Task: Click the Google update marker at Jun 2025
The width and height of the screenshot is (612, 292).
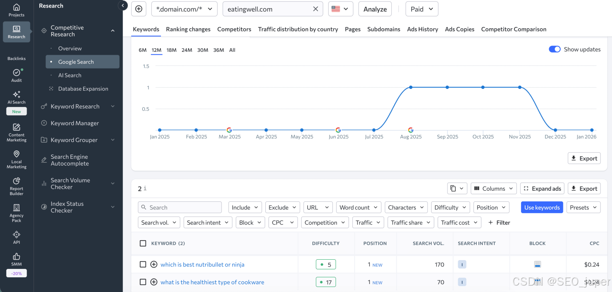Action: point(338,130)
